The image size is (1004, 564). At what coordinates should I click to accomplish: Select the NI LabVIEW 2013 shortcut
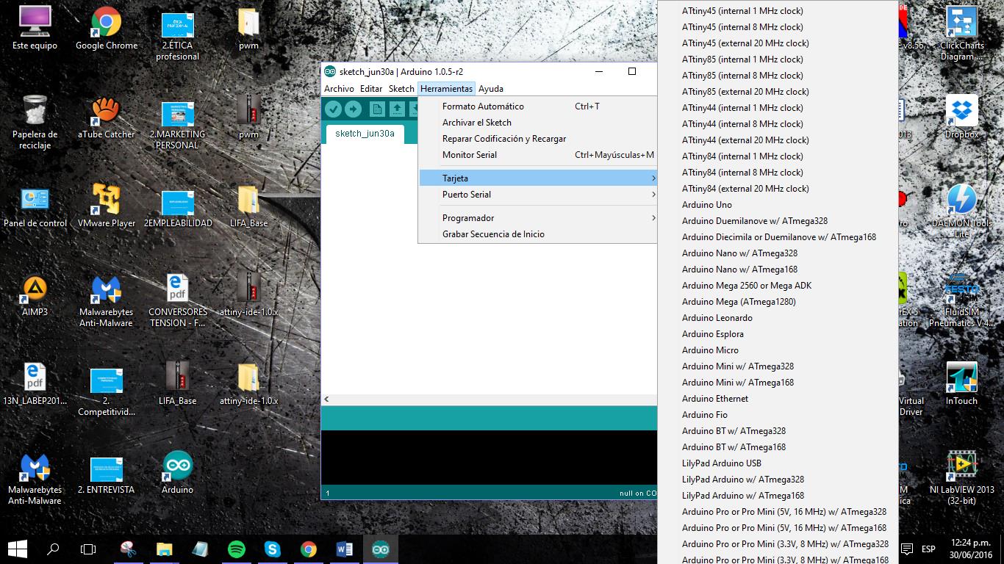pos(961,478)
